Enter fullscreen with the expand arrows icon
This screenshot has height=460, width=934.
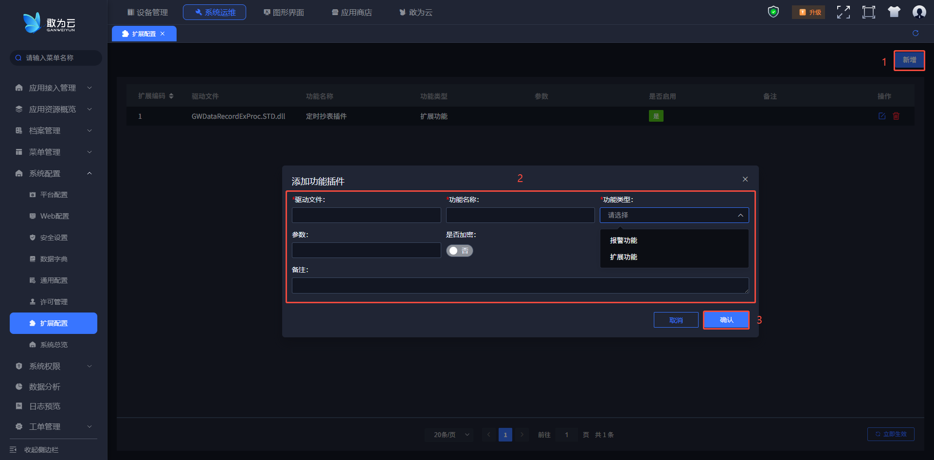(x=843, y=12)
